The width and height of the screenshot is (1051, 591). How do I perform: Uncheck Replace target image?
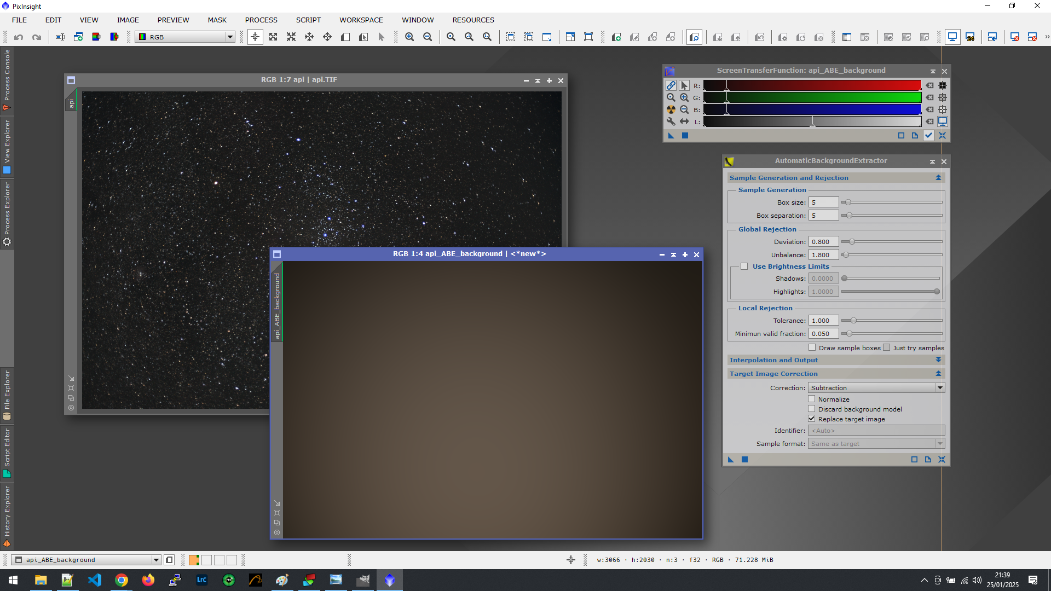[812, 419]
